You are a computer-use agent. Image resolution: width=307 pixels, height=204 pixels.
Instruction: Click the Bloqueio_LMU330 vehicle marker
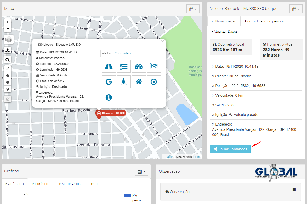pyautogui.click(x=99, y=113)
